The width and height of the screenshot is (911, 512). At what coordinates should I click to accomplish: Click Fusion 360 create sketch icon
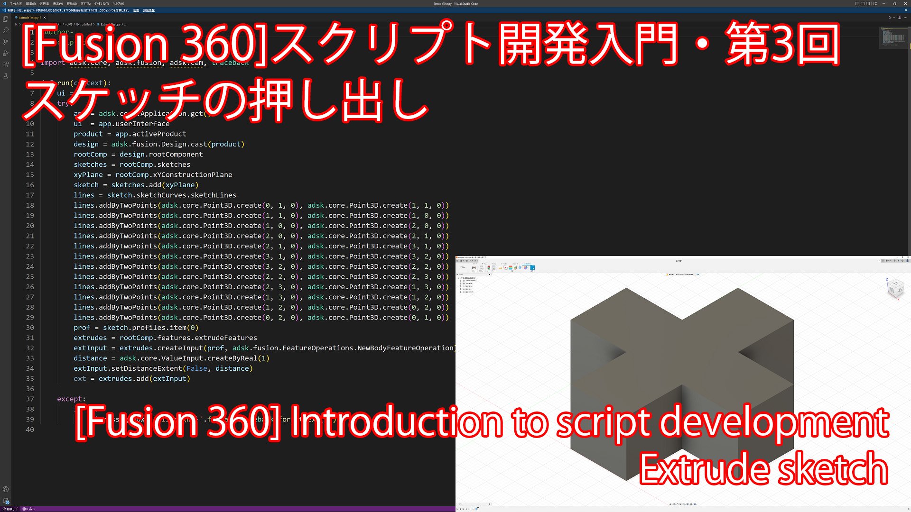click(474, 268)
